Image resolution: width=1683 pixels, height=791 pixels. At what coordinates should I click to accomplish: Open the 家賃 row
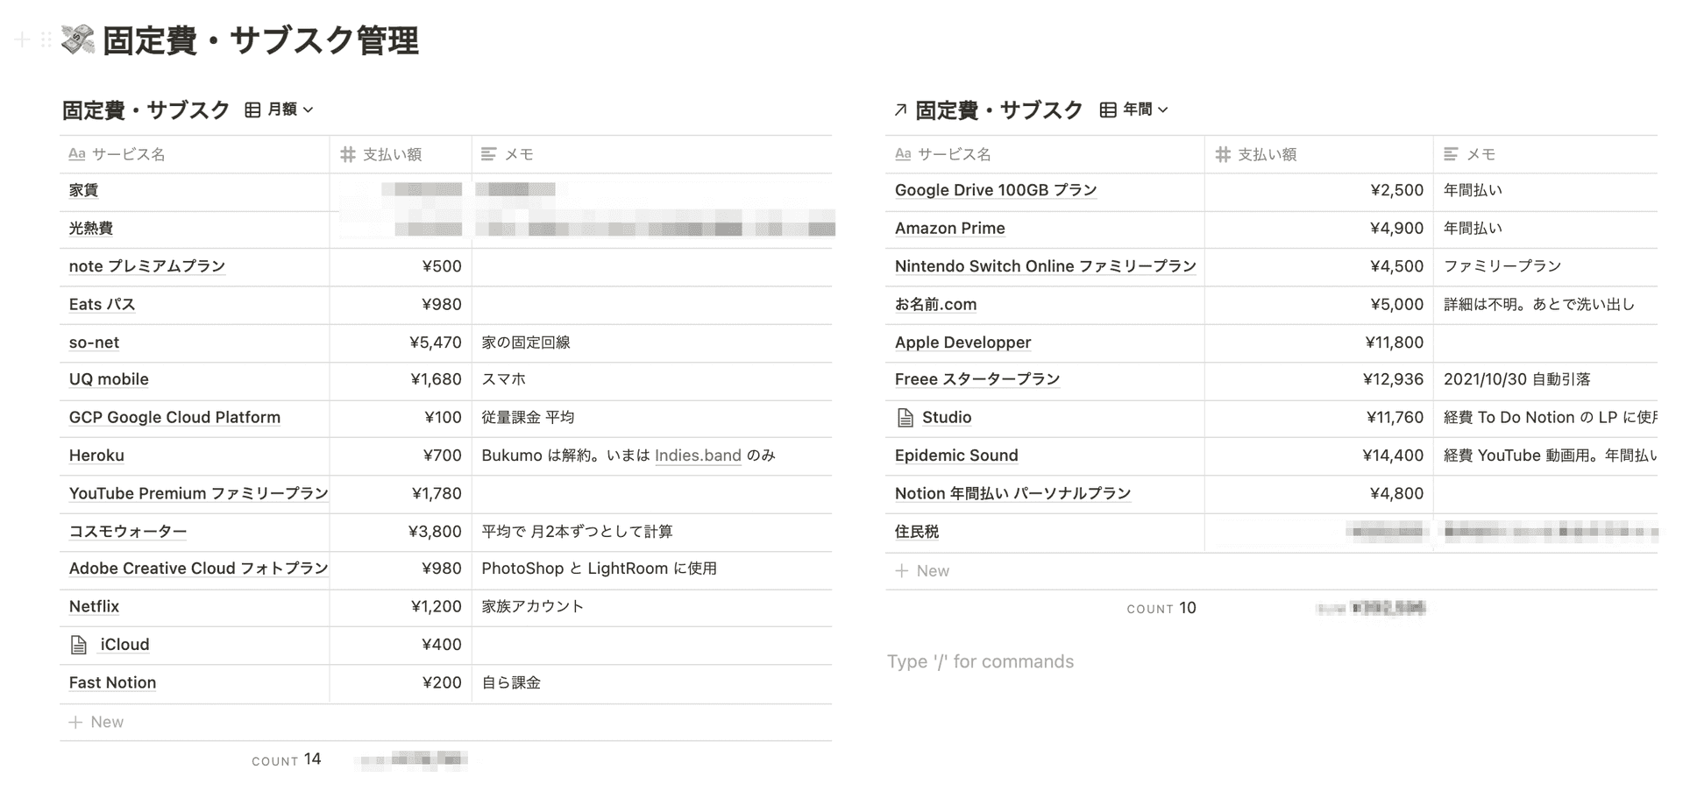[x=83, y=190]
